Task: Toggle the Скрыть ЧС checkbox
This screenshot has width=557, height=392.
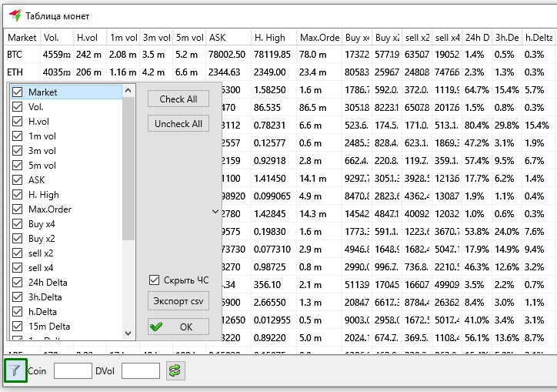Action: coord(155,280)
